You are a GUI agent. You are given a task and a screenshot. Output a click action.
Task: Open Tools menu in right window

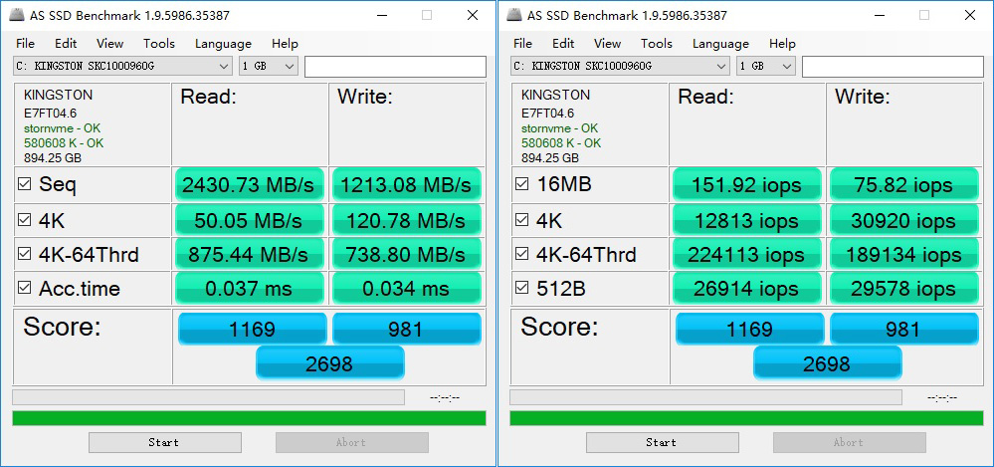(x=656, y=43)
